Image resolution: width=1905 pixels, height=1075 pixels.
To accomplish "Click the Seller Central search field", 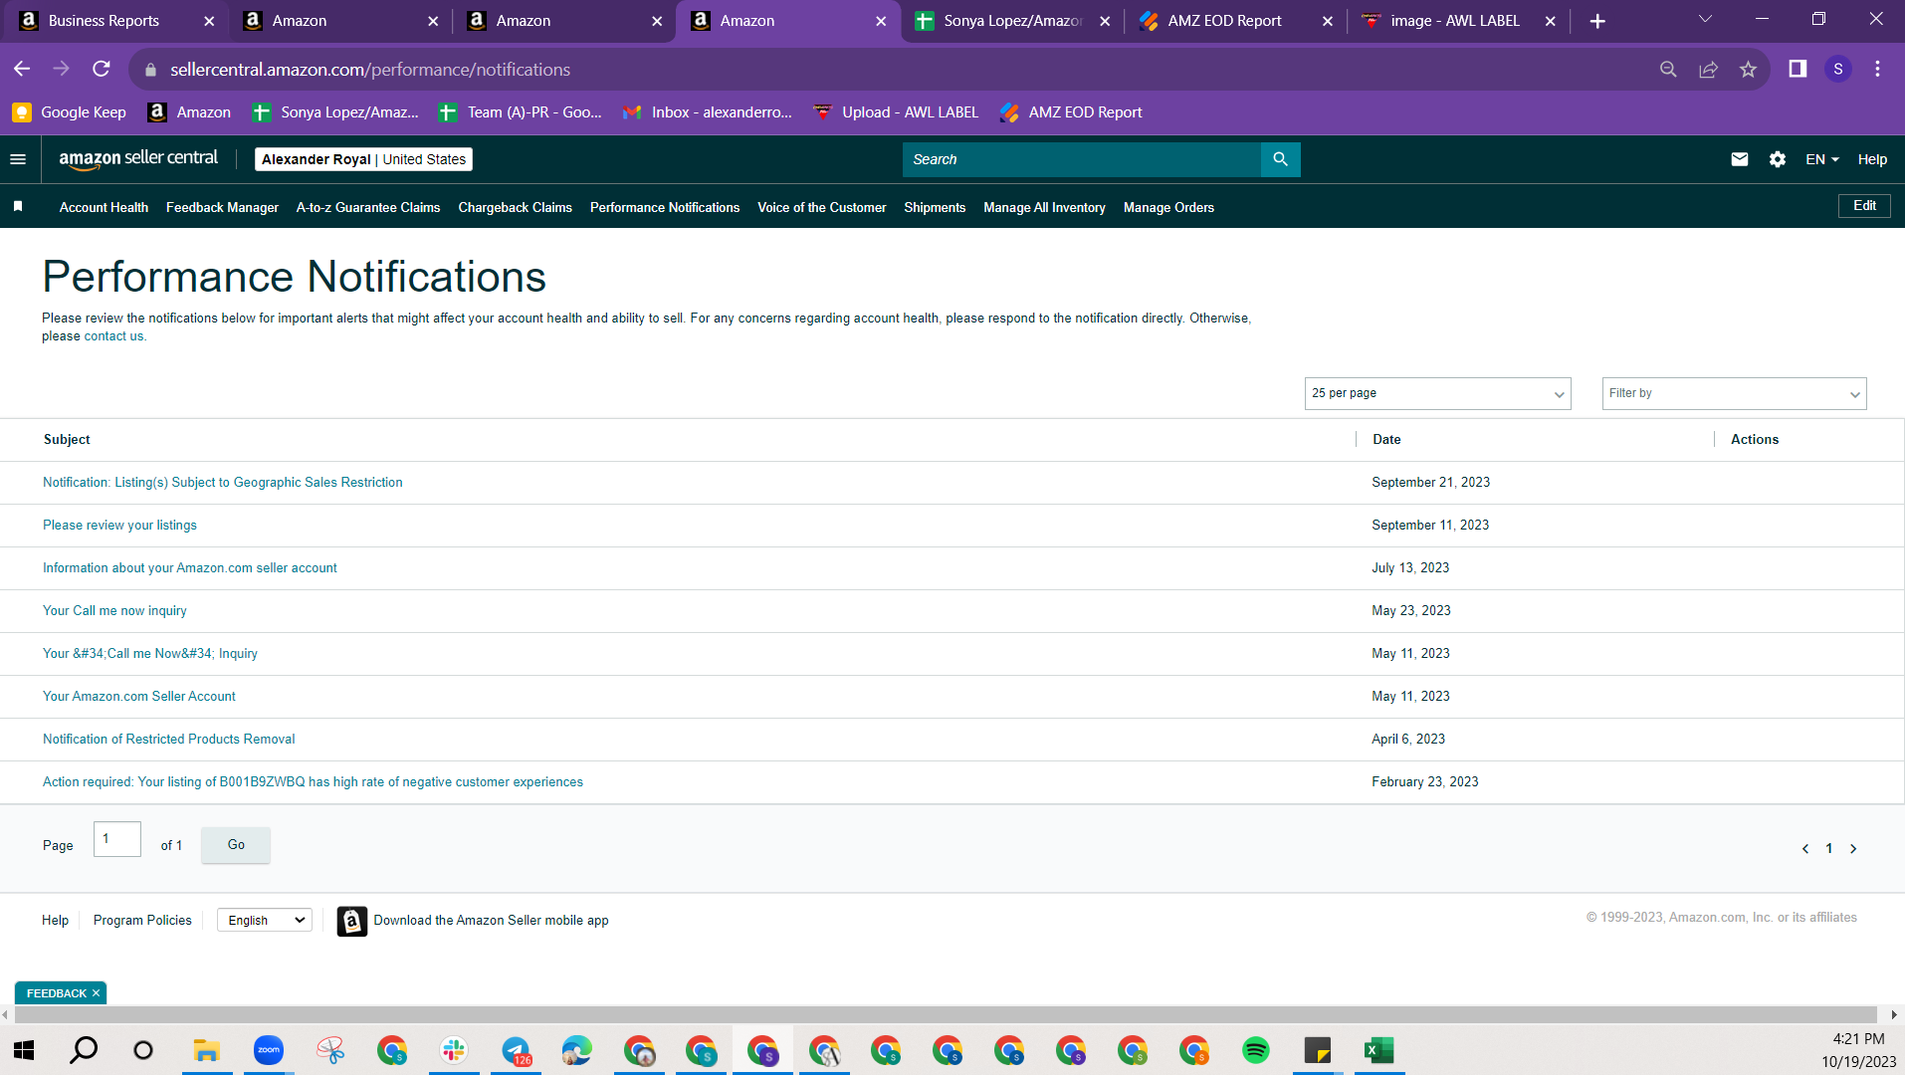I will (1081, 159).
